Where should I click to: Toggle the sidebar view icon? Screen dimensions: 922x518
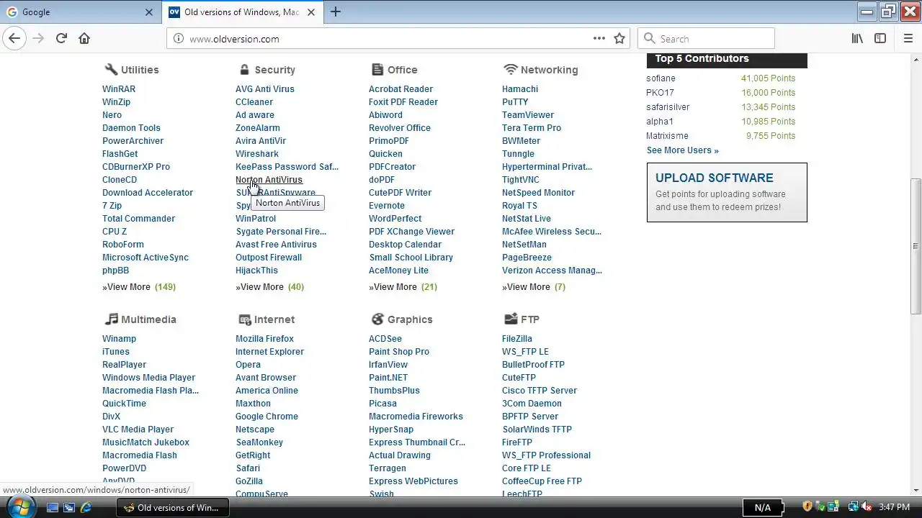click(880, 39)
